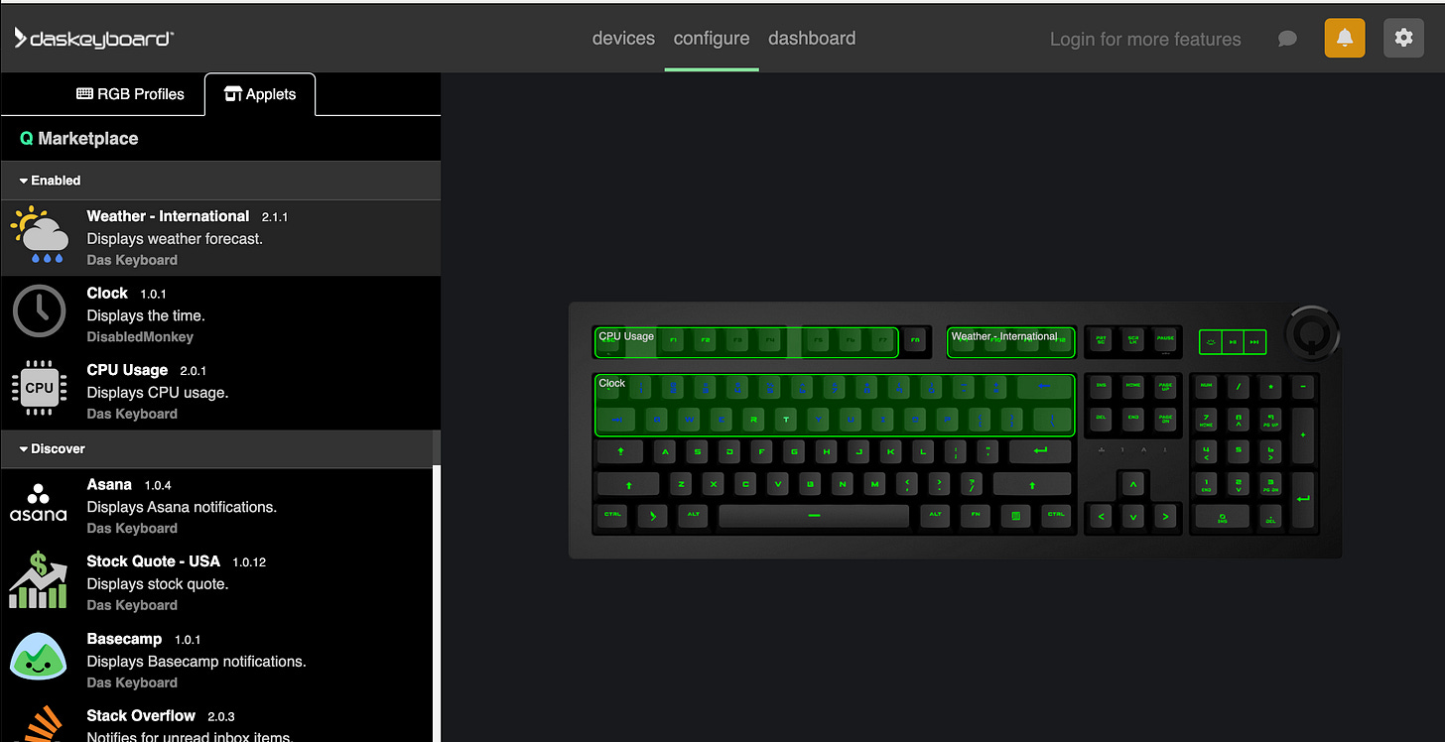The image size is (1445, 742).
Task: Select the spacebar key on the keyboard
Action: click(x=814, y=516)
